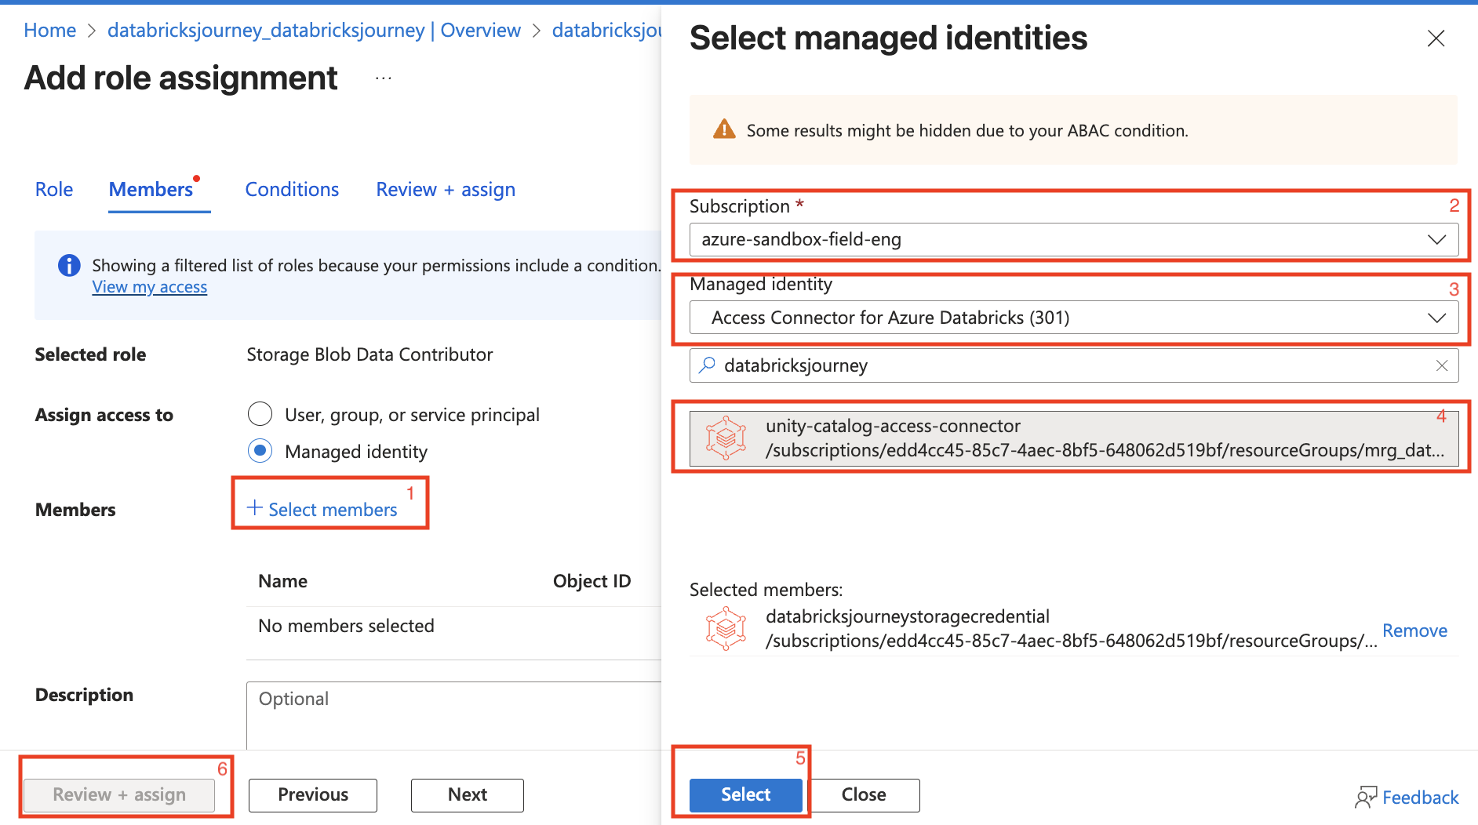
Task: Click the blue info icon in banner
Action: click(x=69, y=266)
